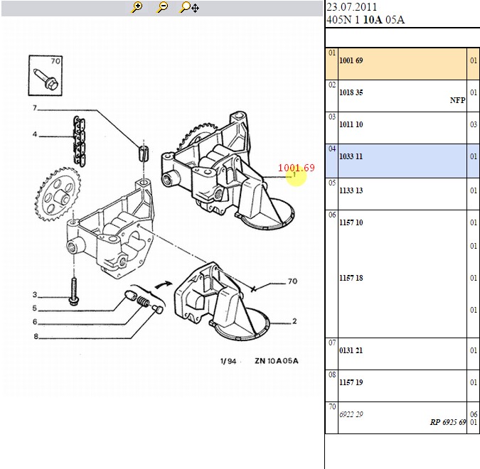Click the zoom in magnifier icon
Image resolution: width=480 pixels, height=469 pixels.
click(x=137, y=7)
